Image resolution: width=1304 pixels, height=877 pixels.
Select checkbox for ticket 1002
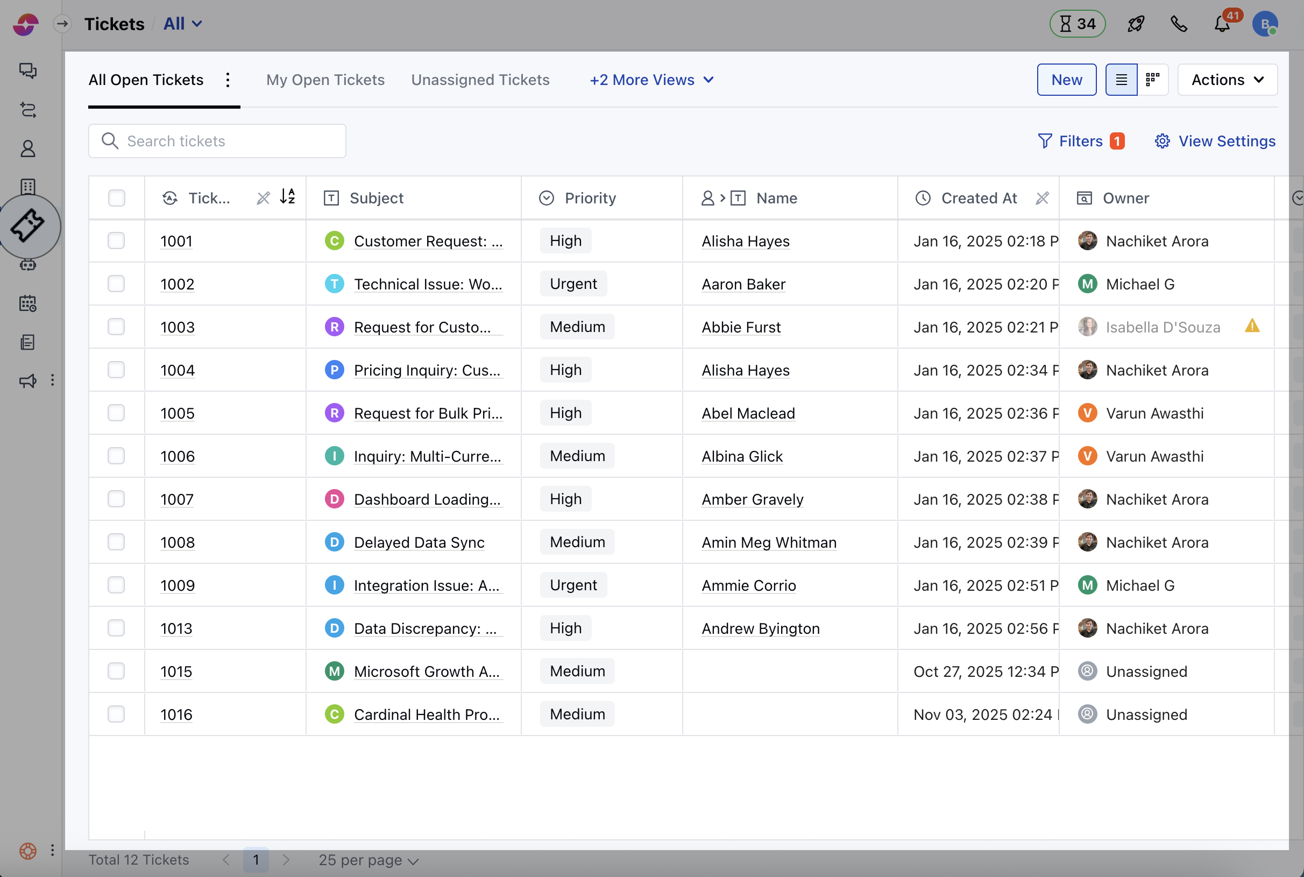(x=116, y=284)
